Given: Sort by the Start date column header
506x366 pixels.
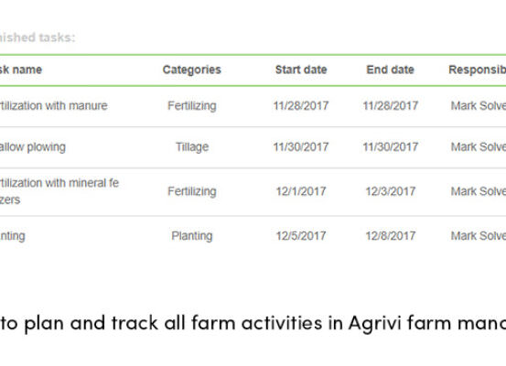Looking at the screenshot, I should point(301,70).
